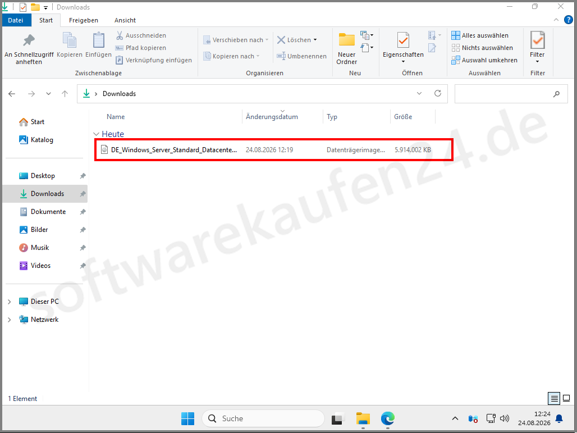Viewport: 577px width, 433px height.
Task: Click the Löschen button
Action: (294, 40)
